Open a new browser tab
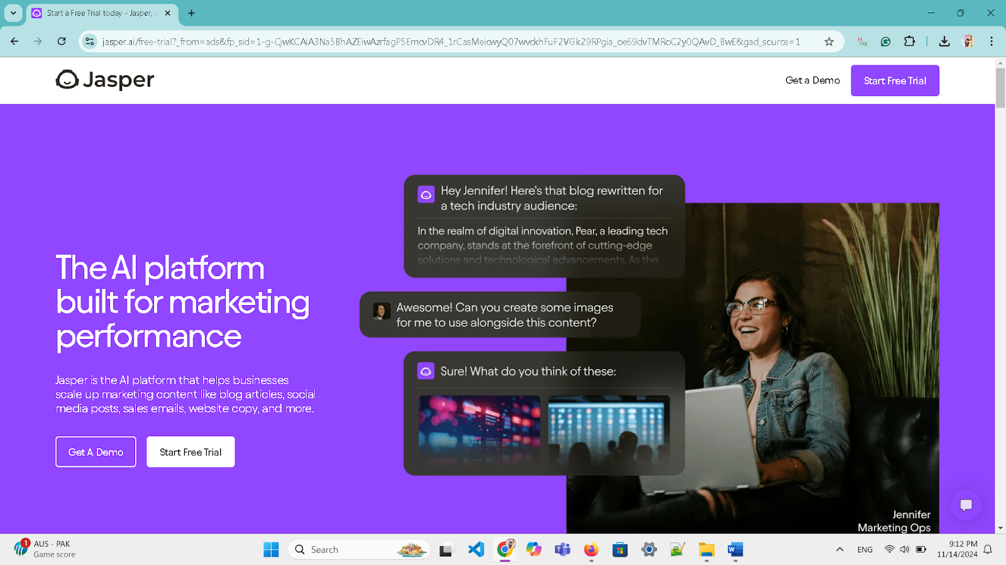 pos(191,13)
